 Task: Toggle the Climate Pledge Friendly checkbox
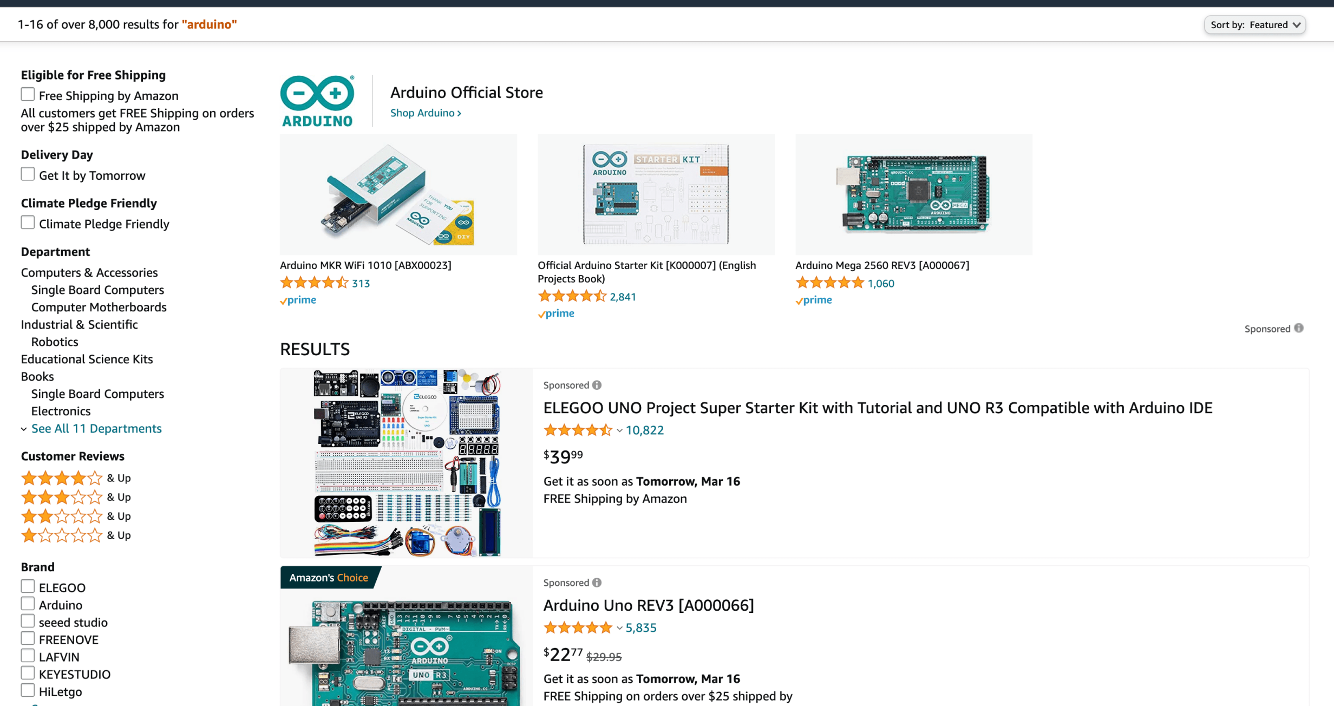pyautogui.click(x=28, y=223)
